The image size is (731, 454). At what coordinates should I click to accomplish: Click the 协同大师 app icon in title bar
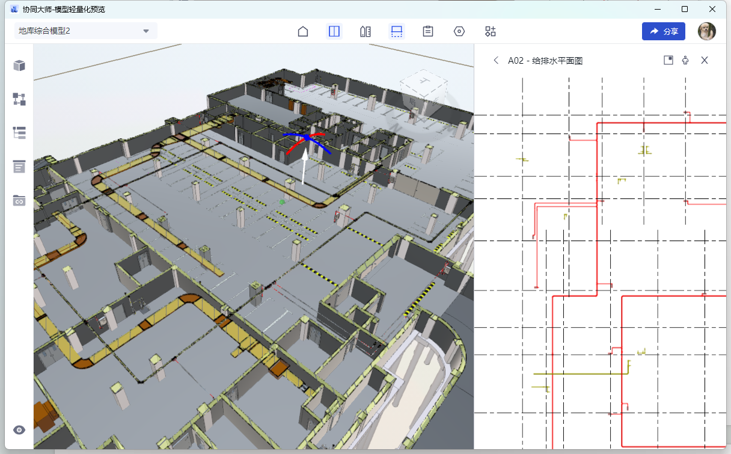pos(14,9)
